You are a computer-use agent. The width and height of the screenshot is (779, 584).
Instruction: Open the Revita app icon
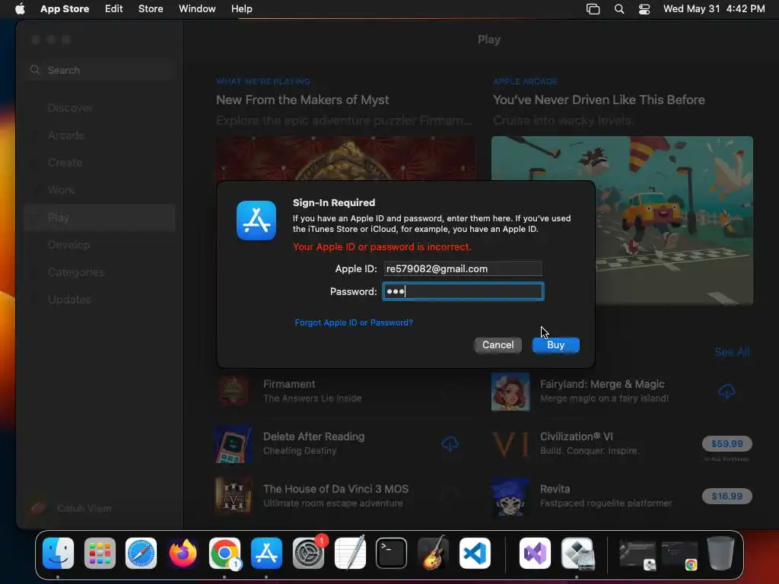(510, 496)
